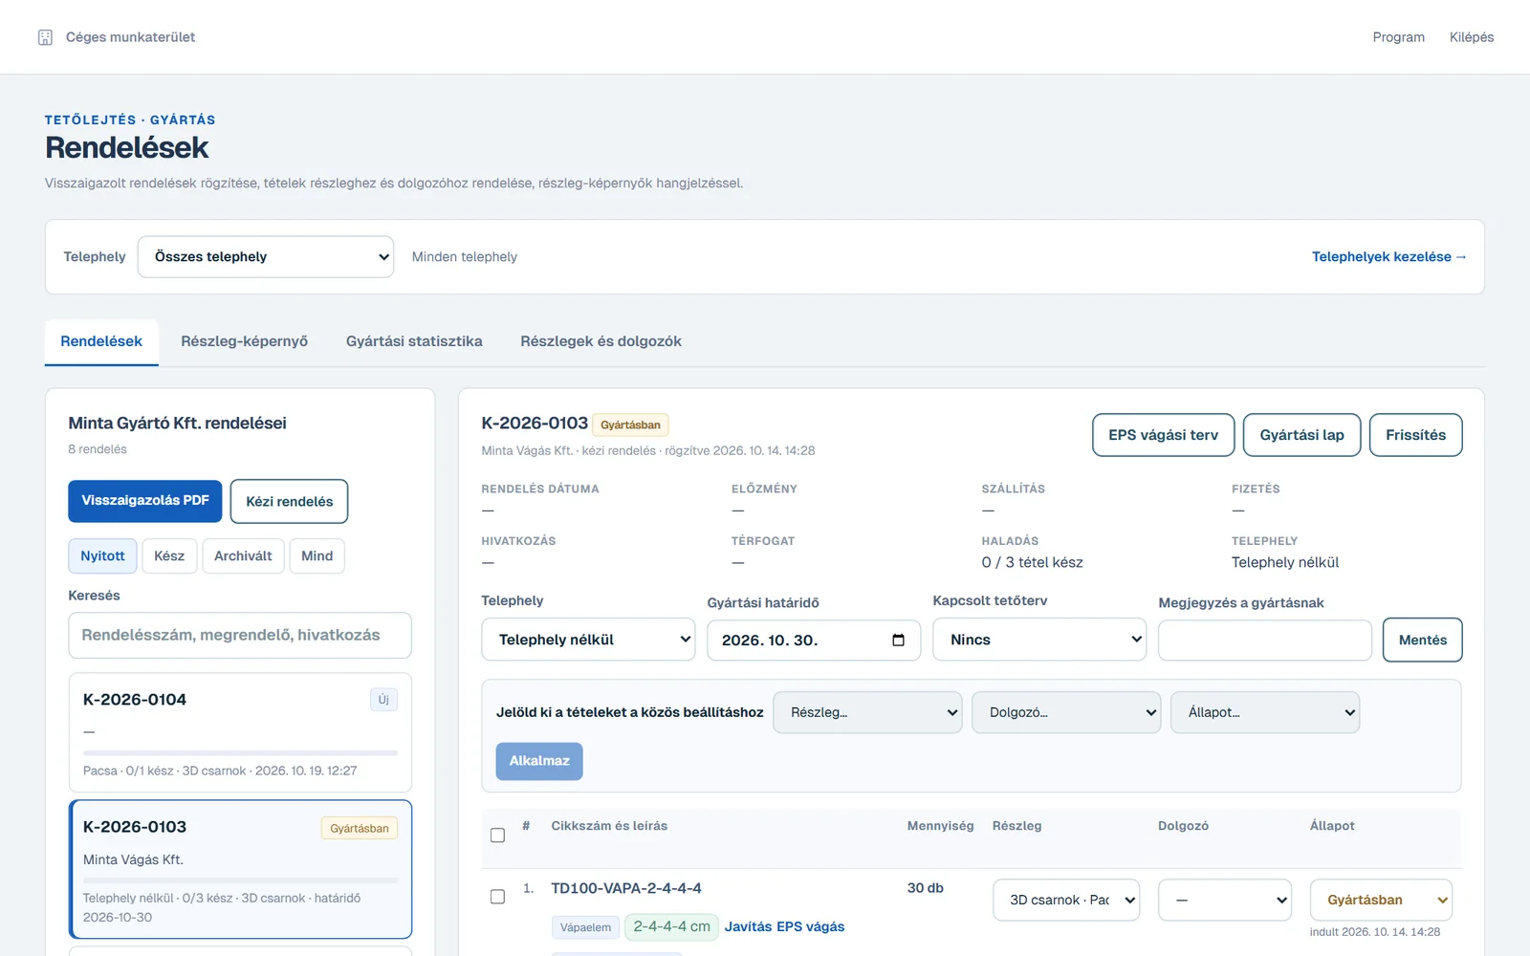Screen dimensions: 1530x956
Task: Open the calendar picker in Gyártási határidő
Action: click(898, 641)
